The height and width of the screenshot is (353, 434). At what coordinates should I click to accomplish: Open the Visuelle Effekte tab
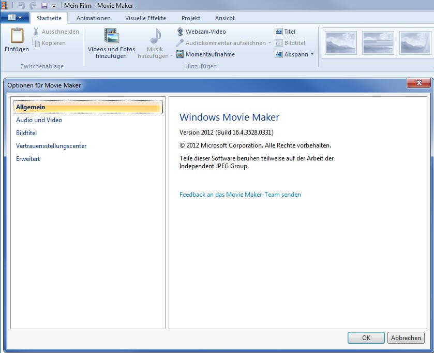tap(145, 18)
